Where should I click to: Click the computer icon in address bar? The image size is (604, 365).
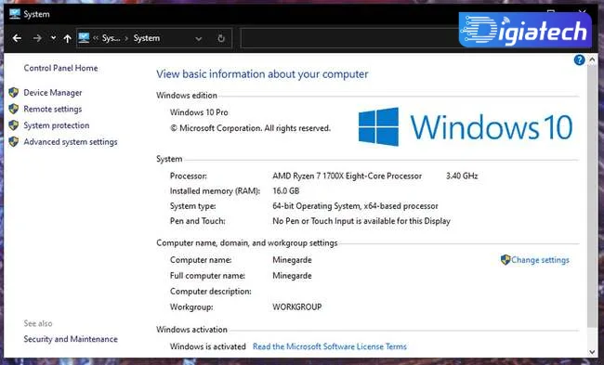coord(84,38)
